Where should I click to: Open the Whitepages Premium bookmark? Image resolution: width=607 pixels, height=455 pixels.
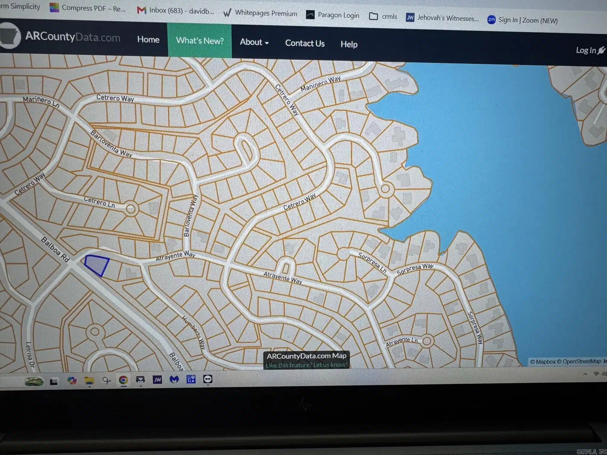(260, 13)
